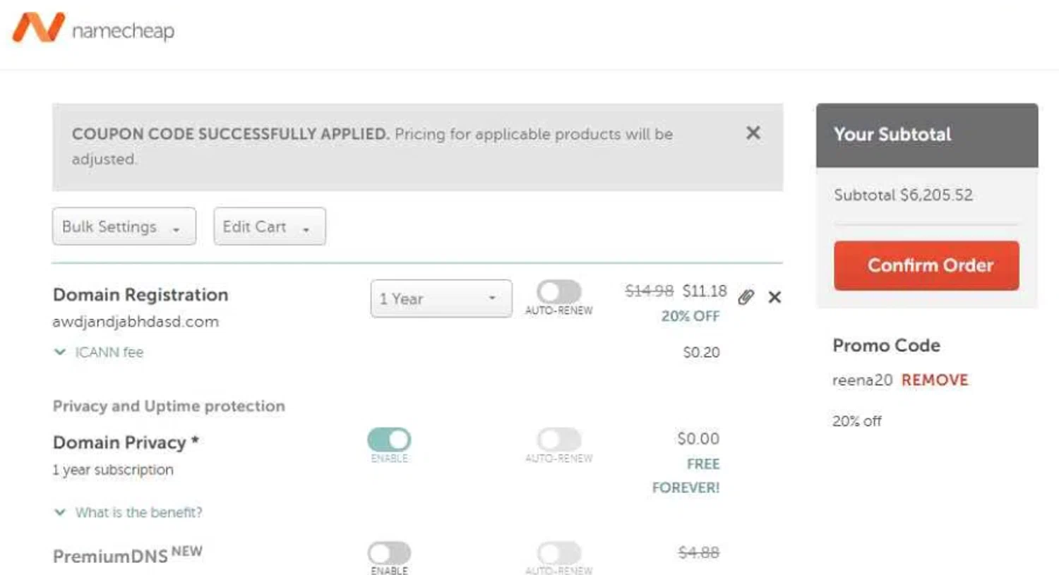
Task: Click the paperclip icon beside domain price
Action: click(746, 297)
